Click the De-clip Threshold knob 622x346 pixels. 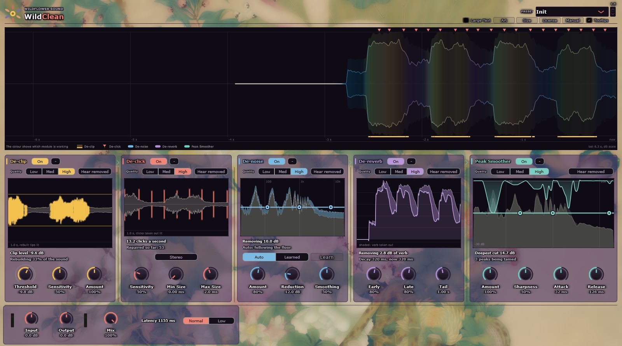(25, 274)
